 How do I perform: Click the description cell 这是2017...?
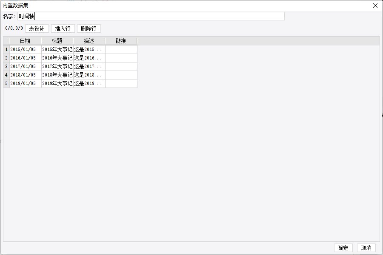click(x=89, y=67)
